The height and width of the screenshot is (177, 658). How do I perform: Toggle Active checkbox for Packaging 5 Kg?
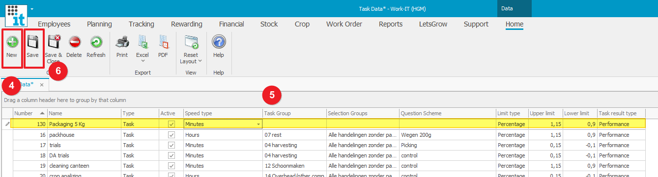coord(172,124)
